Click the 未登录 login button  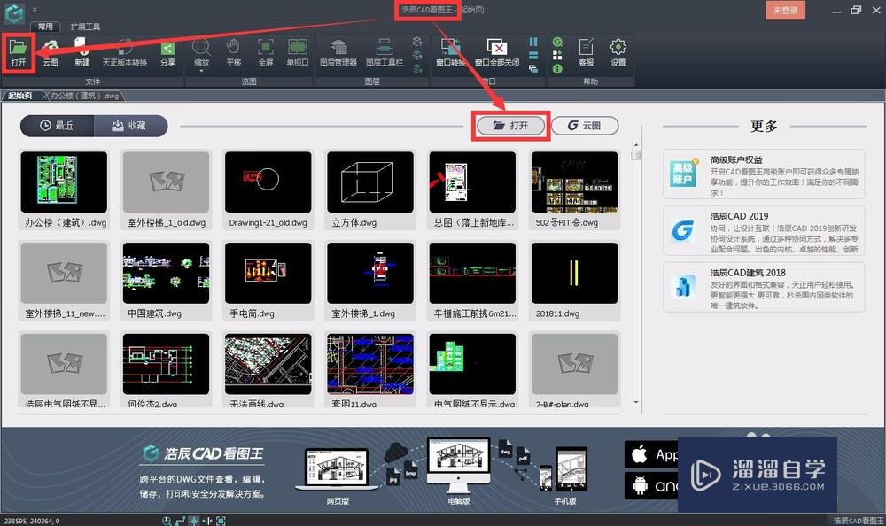pos(785,10)
